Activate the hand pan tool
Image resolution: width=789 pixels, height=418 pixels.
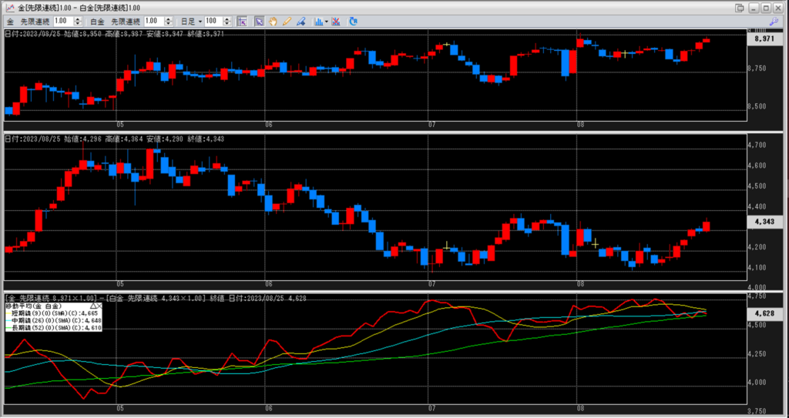coord(274,21)
